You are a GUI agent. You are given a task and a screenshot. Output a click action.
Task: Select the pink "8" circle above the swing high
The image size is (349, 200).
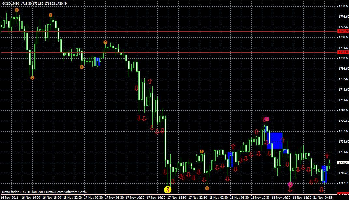(x=267, y=119)
